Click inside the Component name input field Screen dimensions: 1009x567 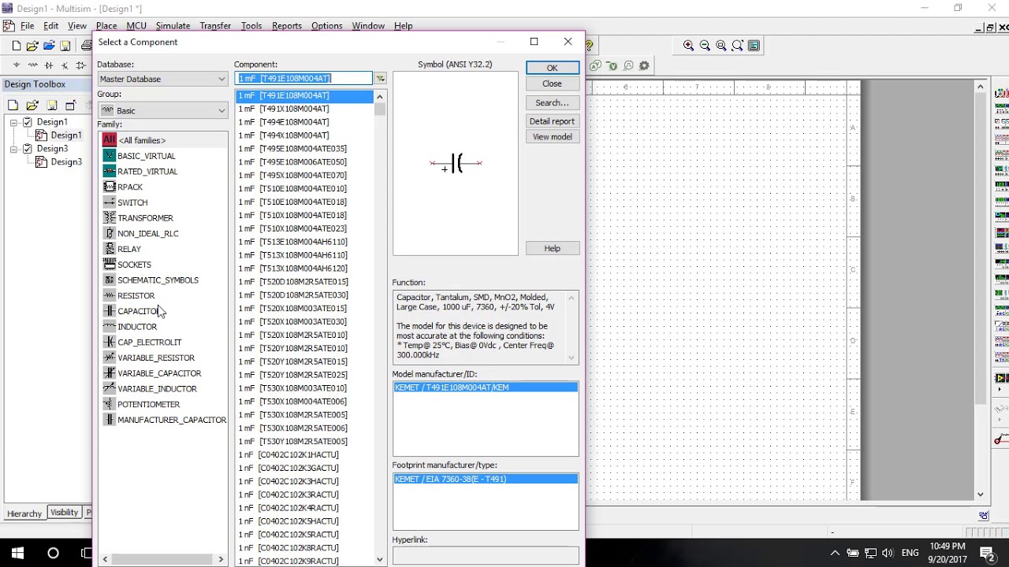coord(303,78)
